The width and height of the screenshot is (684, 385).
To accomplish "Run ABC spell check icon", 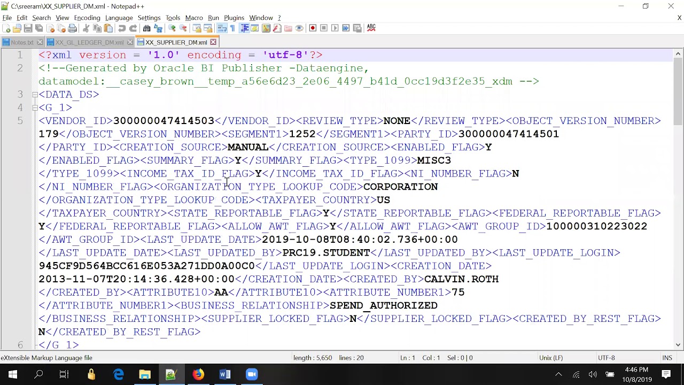I will coord(371,28).
